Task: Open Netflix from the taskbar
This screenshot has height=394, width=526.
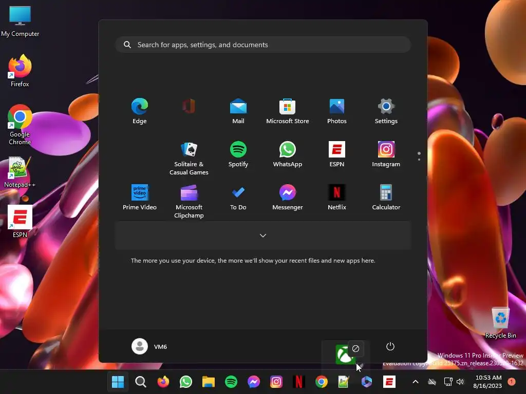Action: 298,382
